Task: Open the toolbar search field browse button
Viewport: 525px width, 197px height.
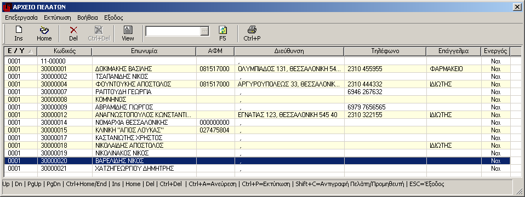Action: pos(204,31)
